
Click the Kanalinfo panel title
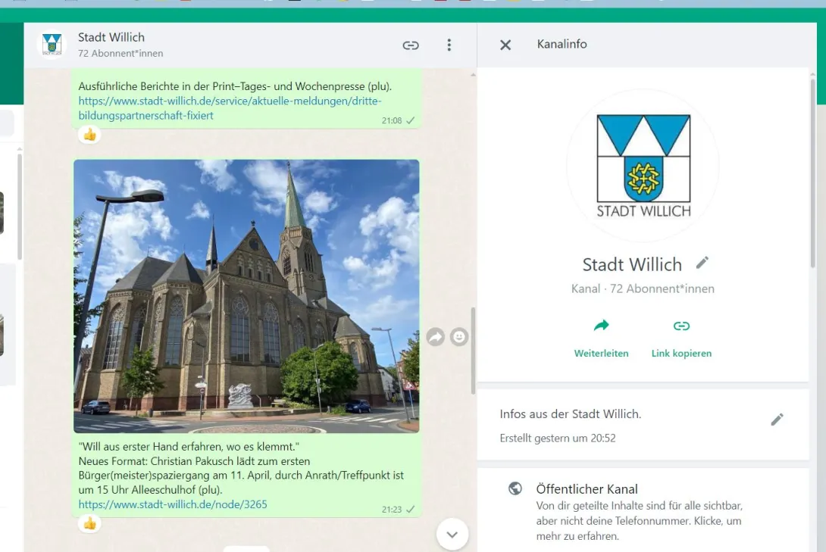[562, 44]
